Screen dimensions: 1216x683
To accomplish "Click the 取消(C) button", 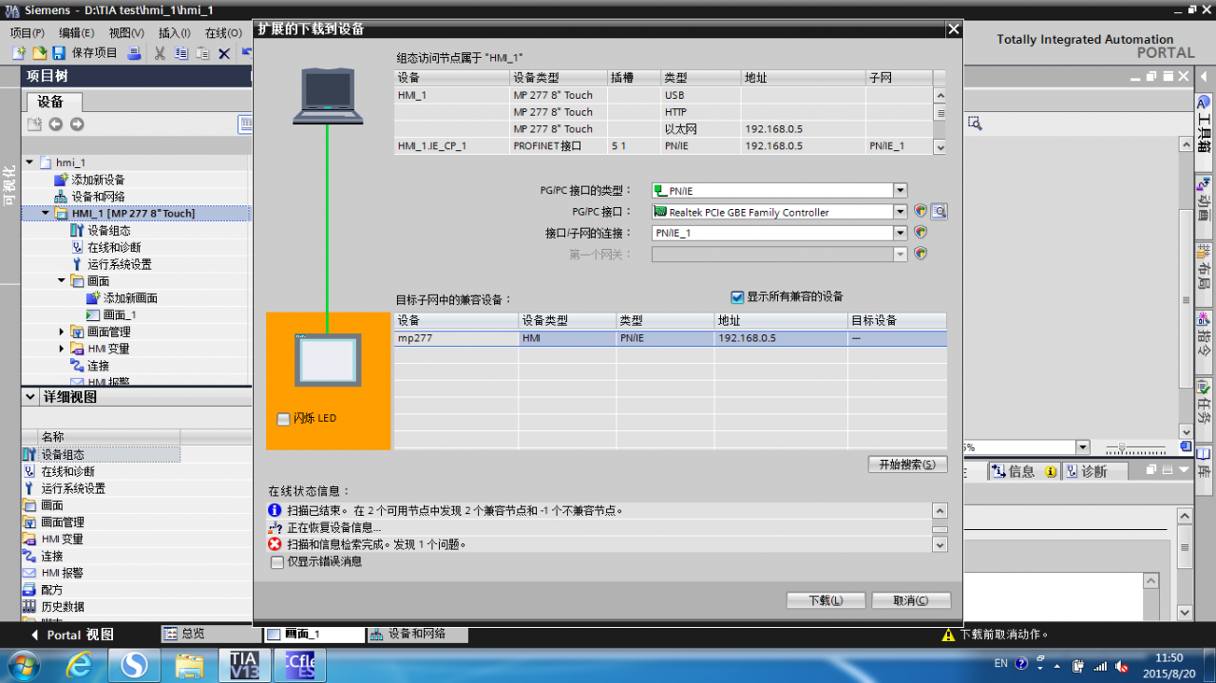I will (x=912, y=600).
